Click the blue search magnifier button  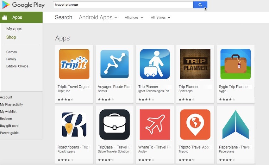click(x=200, y=5)
